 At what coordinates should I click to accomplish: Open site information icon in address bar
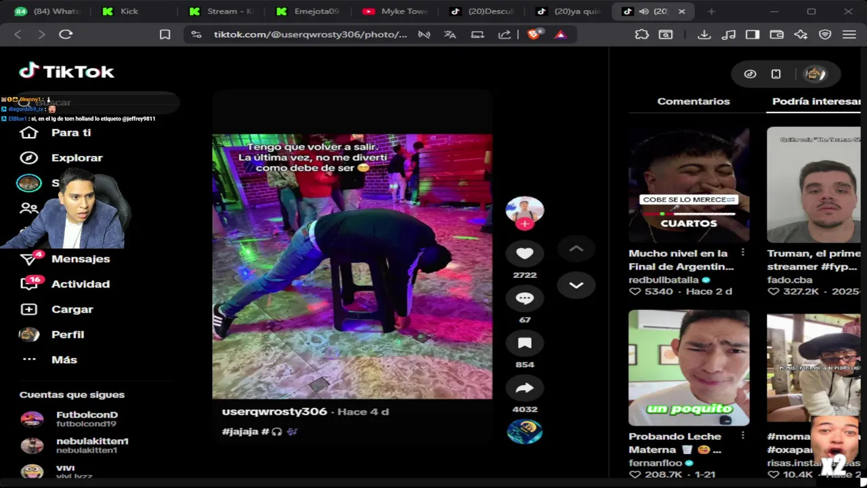pos(196,34)
